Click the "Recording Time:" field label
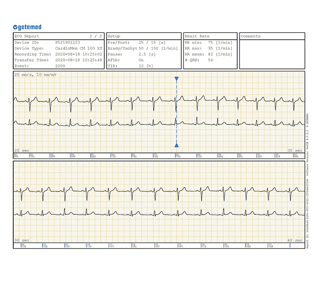 33,54
